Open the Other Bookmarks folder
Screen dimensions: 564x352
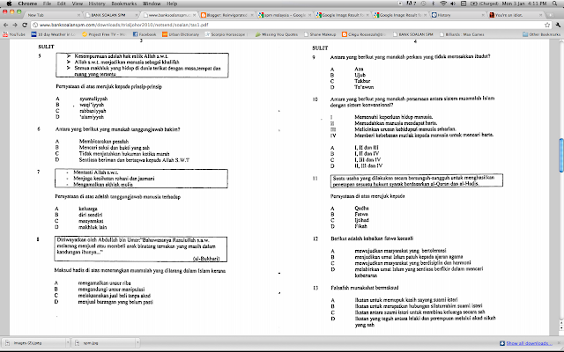(x=541, y=34)
